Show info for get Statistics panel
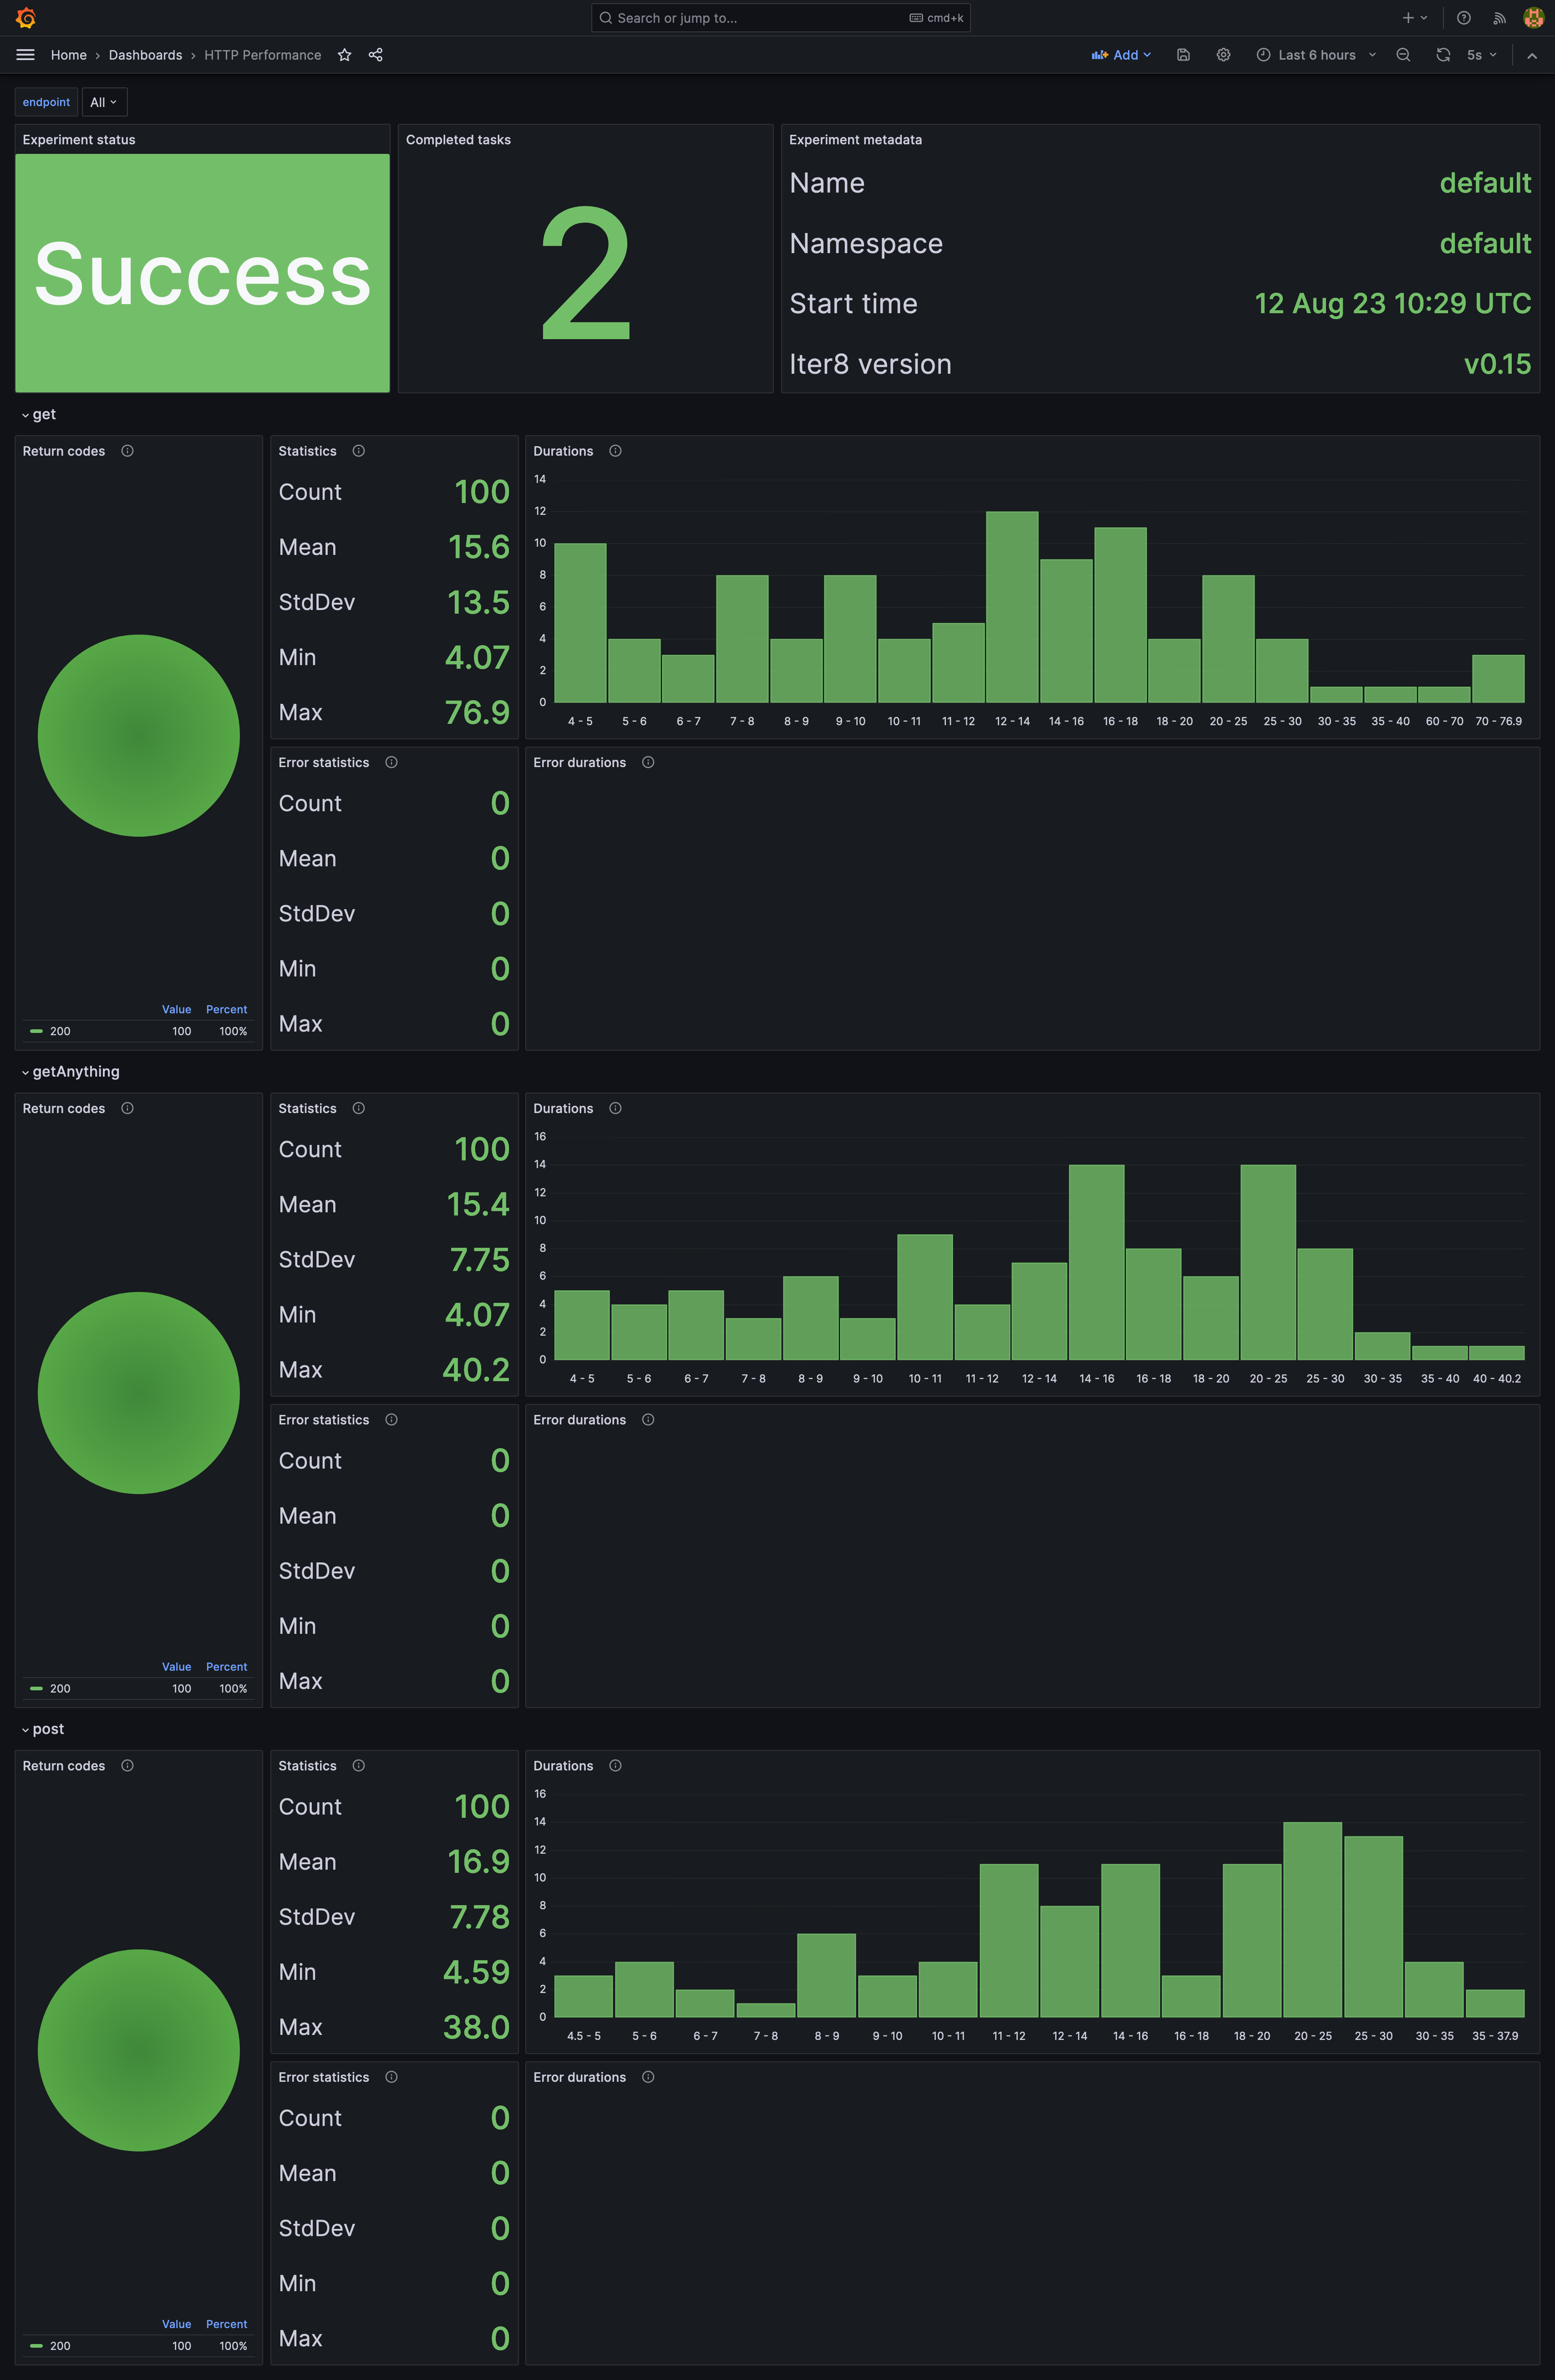Image resolution: width=1555 pixels, height=2380 pixels. pyautogui.click(x=359, y=451)
